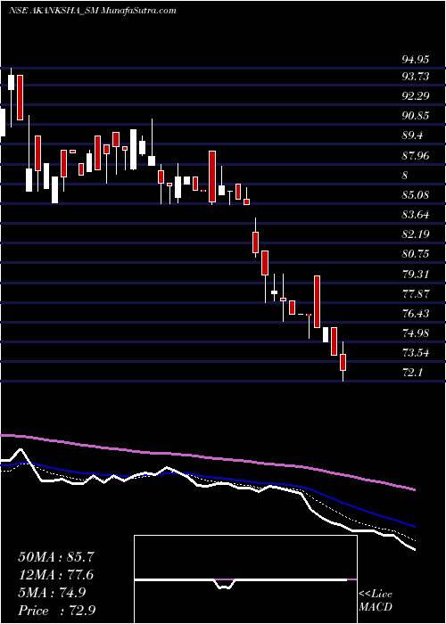
Task: Click the Price : 72.9 readout
Action: pyautogui.click(x=56, y=611)
